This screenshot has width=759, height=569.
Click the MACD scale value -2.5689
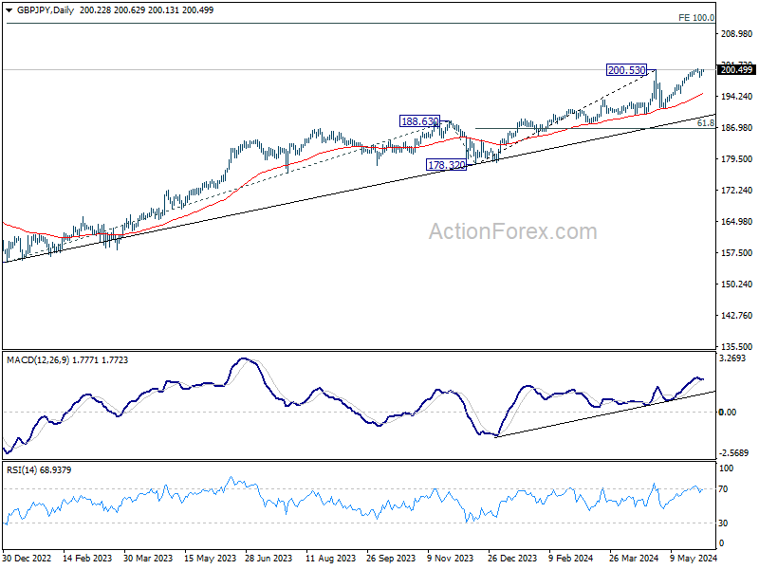[x=733, y=453]
